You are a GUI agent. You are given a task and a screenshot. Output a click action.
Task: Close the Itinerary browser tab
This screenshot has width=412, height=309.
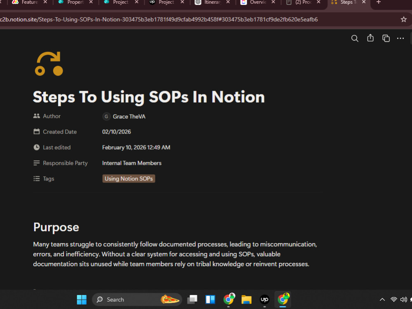coord(228,2)
